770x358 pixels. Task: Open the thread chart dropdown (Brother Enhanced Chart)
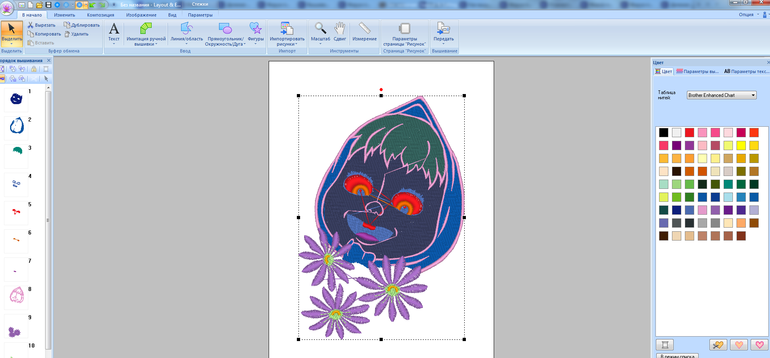(753, 95)
